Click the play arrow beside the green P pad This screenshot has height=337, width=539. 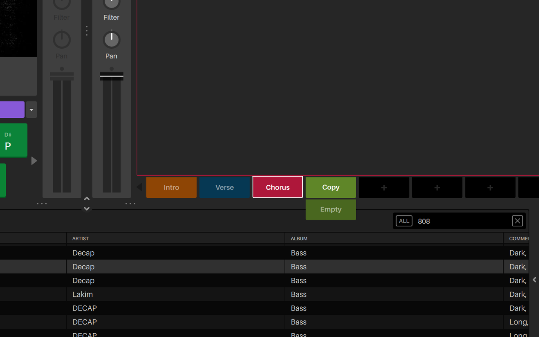34,160
